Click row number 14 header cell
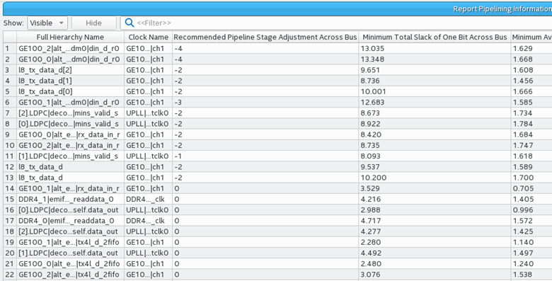Screen dimensions: 552x281 (x=10, y=188)
